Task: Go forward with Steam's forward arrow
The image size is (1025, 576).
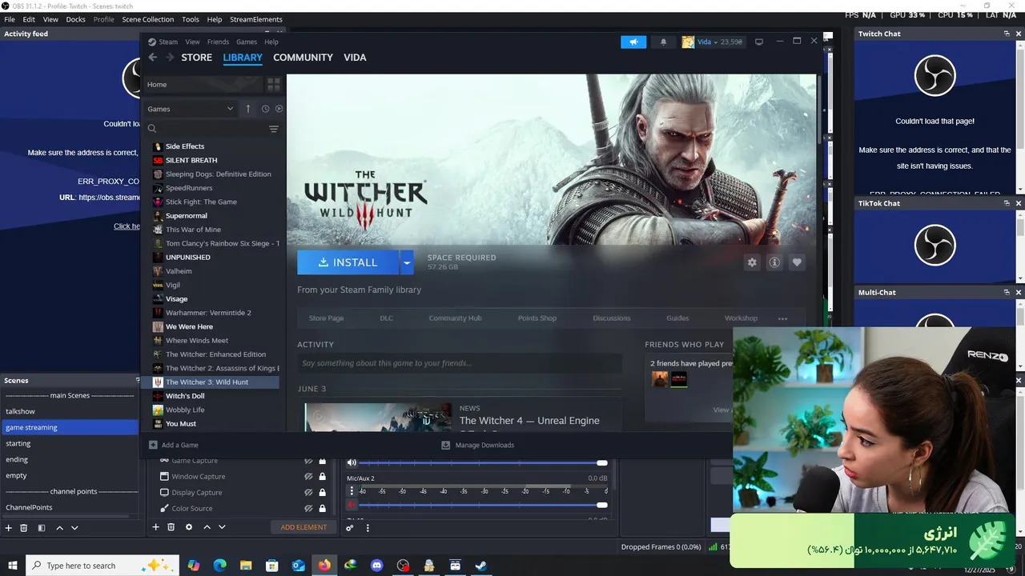Action: [x=170, y=58]
